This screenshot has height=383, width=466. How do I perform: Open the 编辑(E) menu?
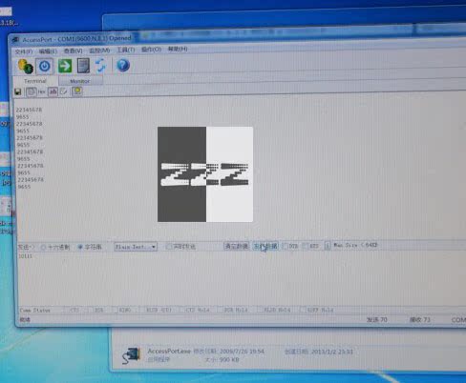point(48,51)
